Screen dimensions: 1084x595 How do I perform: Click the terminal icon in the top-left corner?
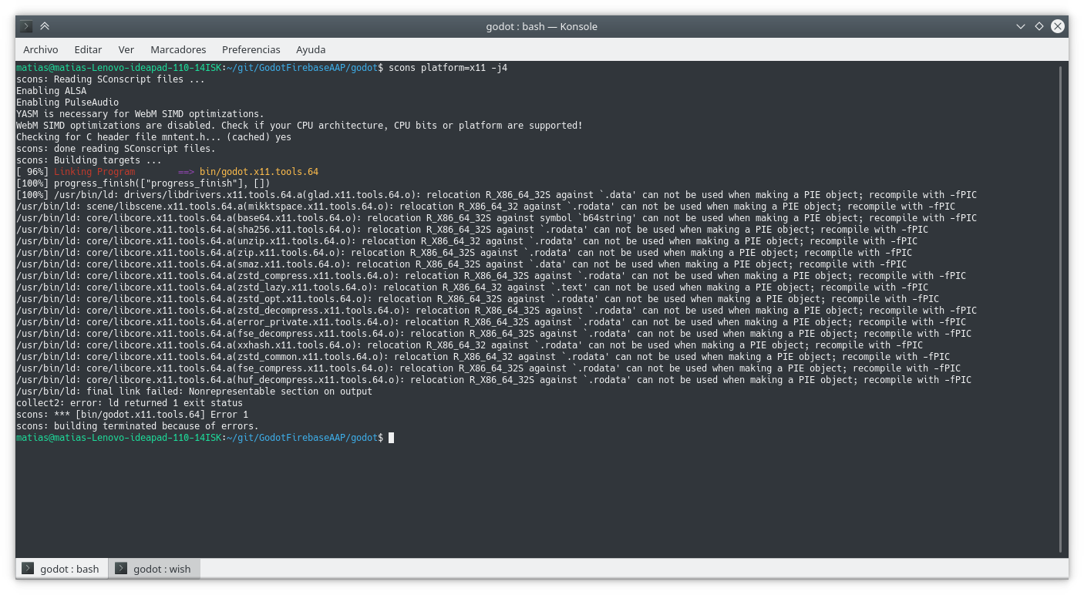25,25
